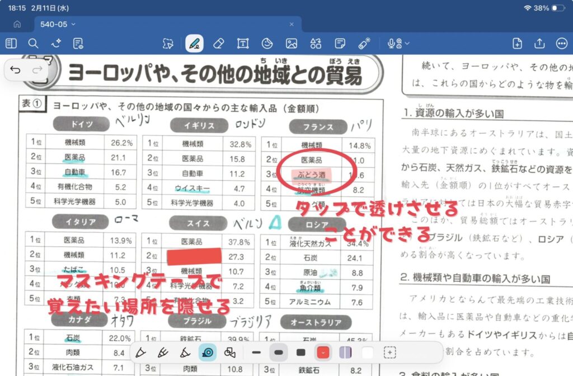
Task: Toggle the masking tape tool on
Action: coord(208,352)
